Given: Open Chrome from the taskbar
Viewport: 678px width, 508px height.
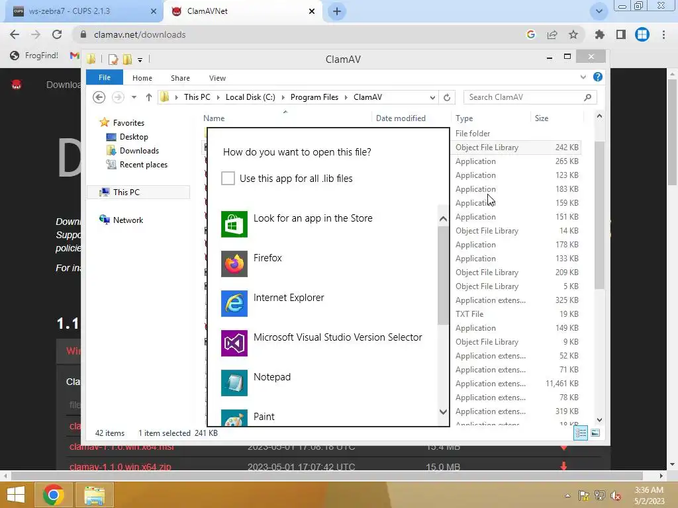Looking at the screenshot, I should pos(53,495).
